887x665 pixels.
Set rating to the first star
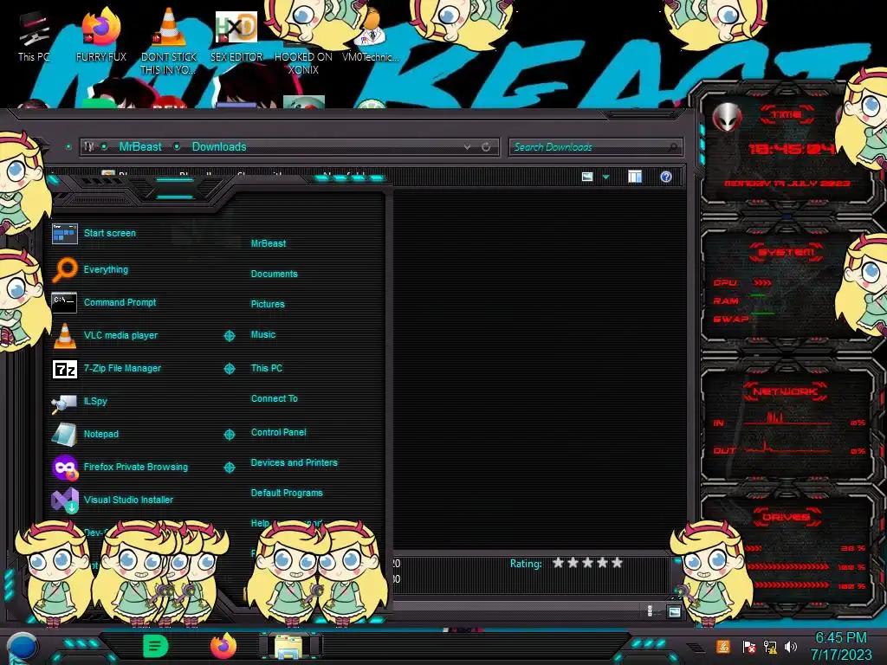point(559,563)
